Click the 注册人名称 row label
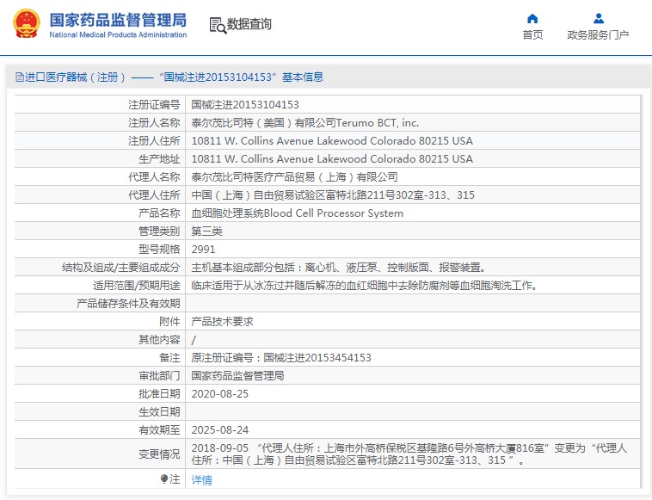The width and height of the screenshot is (652, 500). (x=154, y=123)
